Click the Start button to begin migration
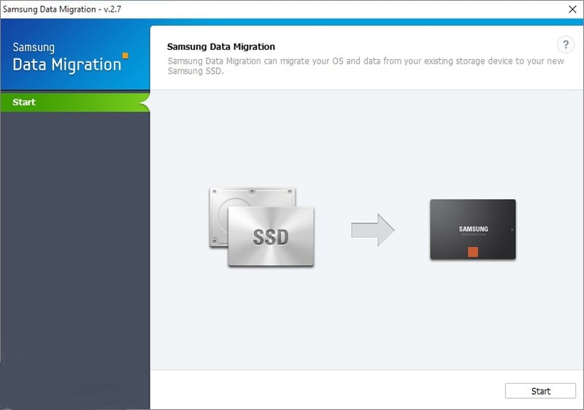The width and height of the screenshot is (584, 410). click(540, 390)
